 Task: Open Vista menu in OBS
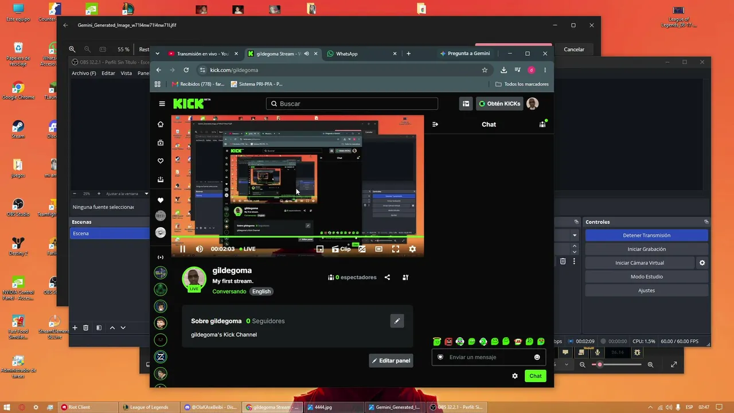[126, 73]
